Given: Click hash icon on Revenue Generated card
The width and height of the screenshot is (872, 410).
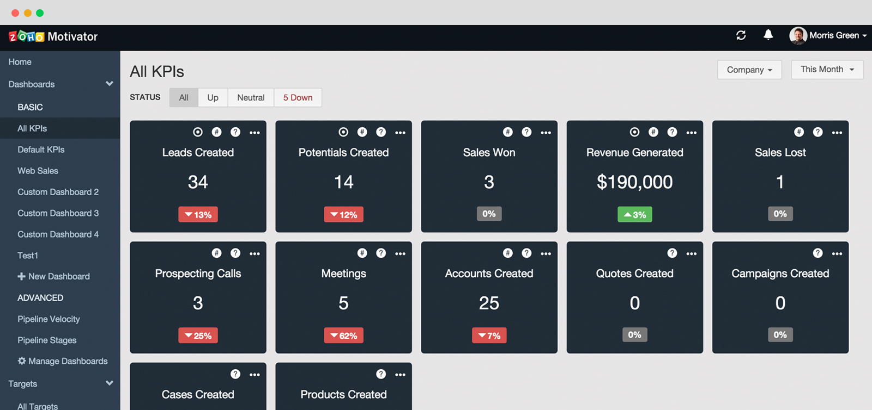Looking at the screenshot, I should [653, 132].
